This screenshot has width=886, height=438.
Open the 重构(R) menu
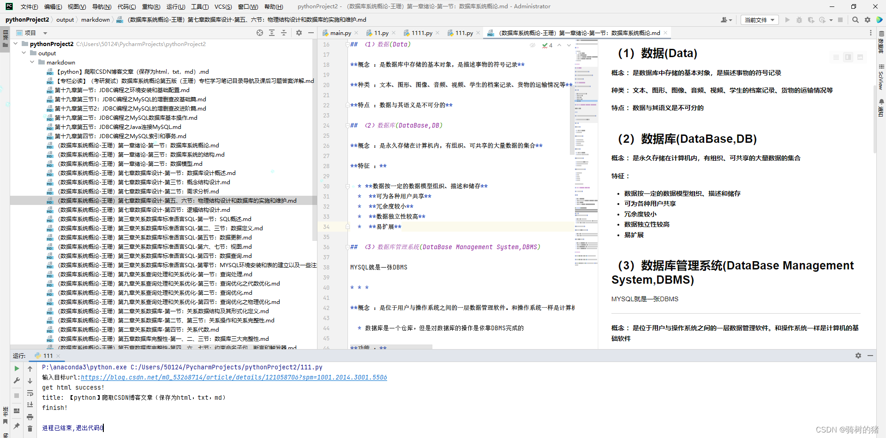tap(151, 6)
